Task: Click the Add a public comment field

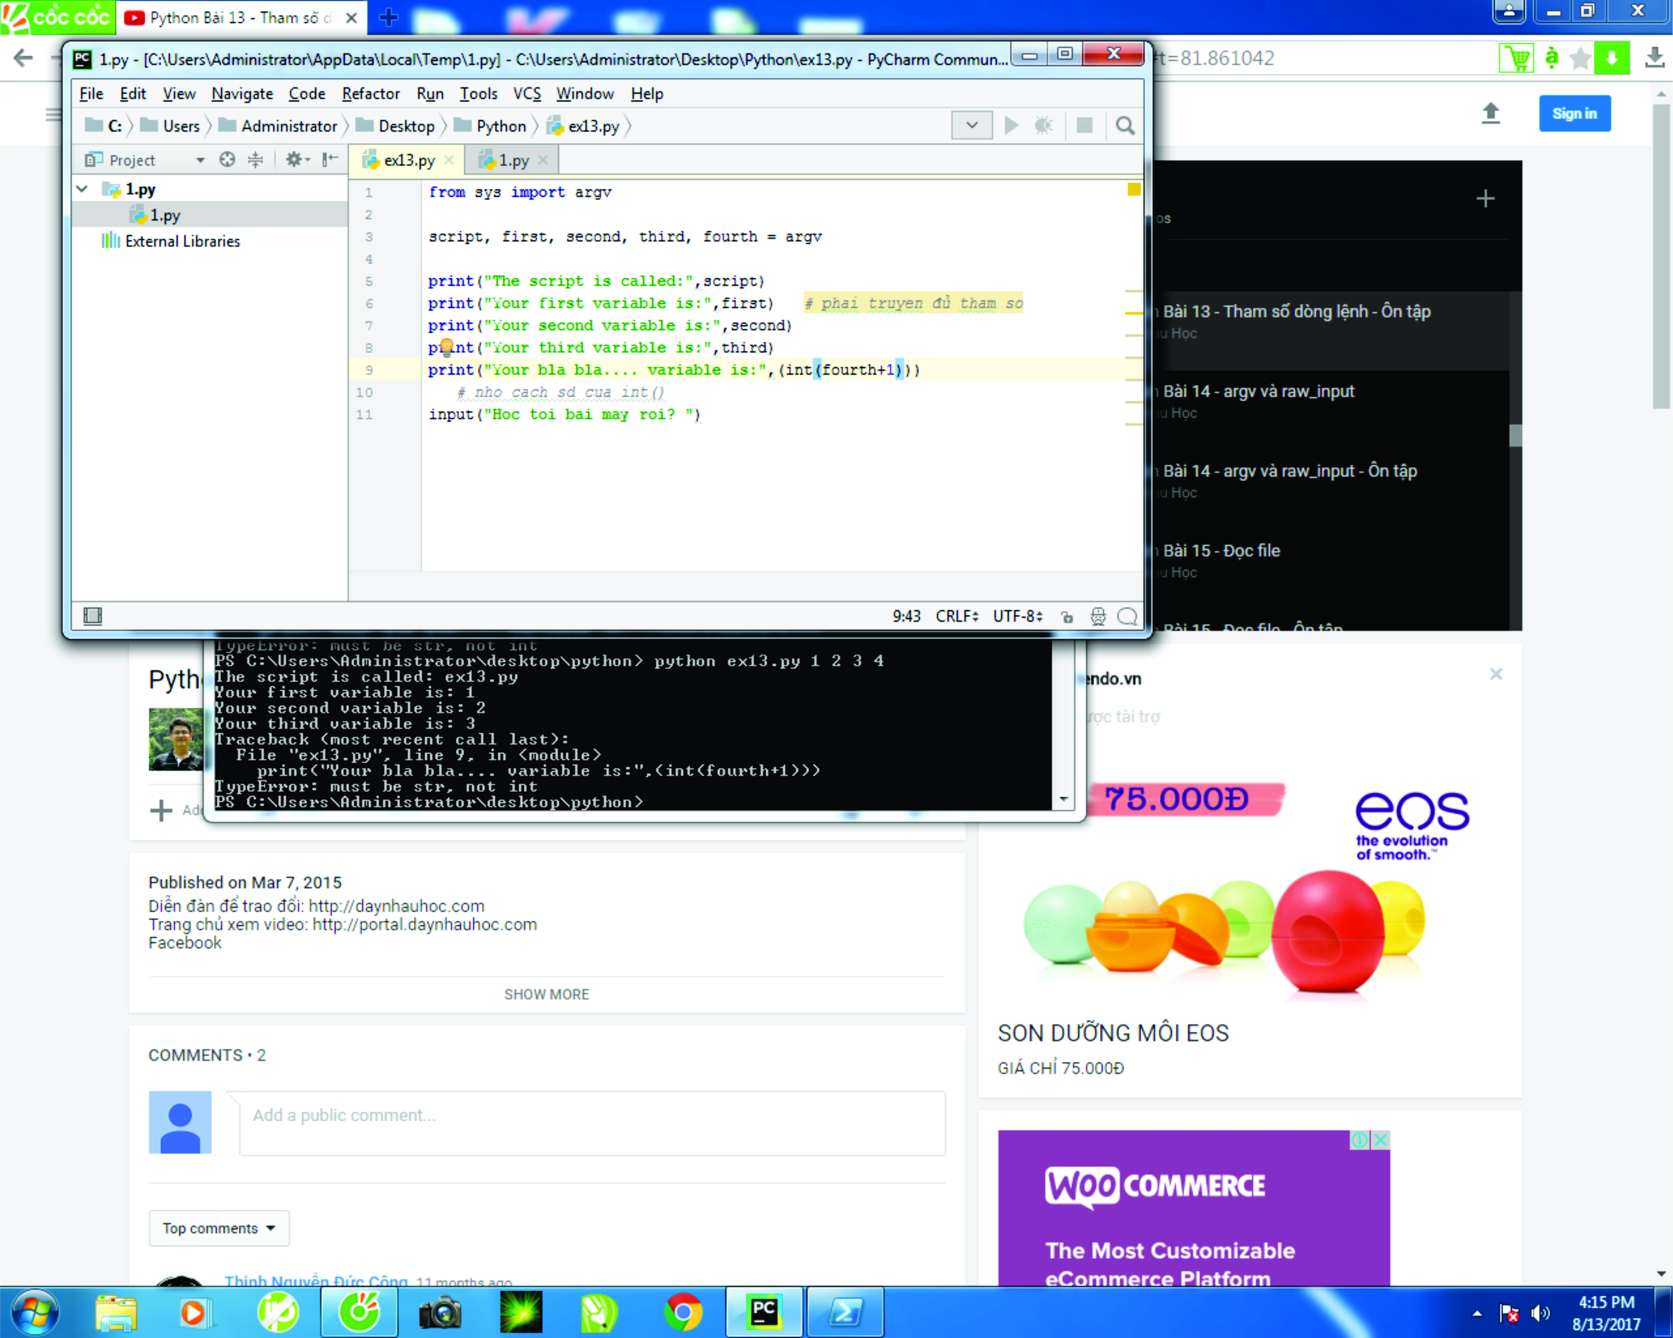Action: coord(591,1116)
